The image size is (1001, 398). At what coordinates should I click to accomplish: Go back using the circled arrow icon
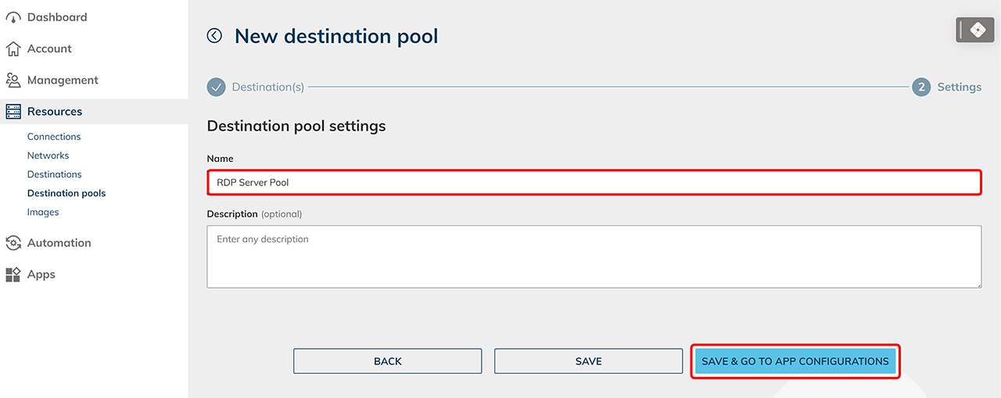[214, 36]
